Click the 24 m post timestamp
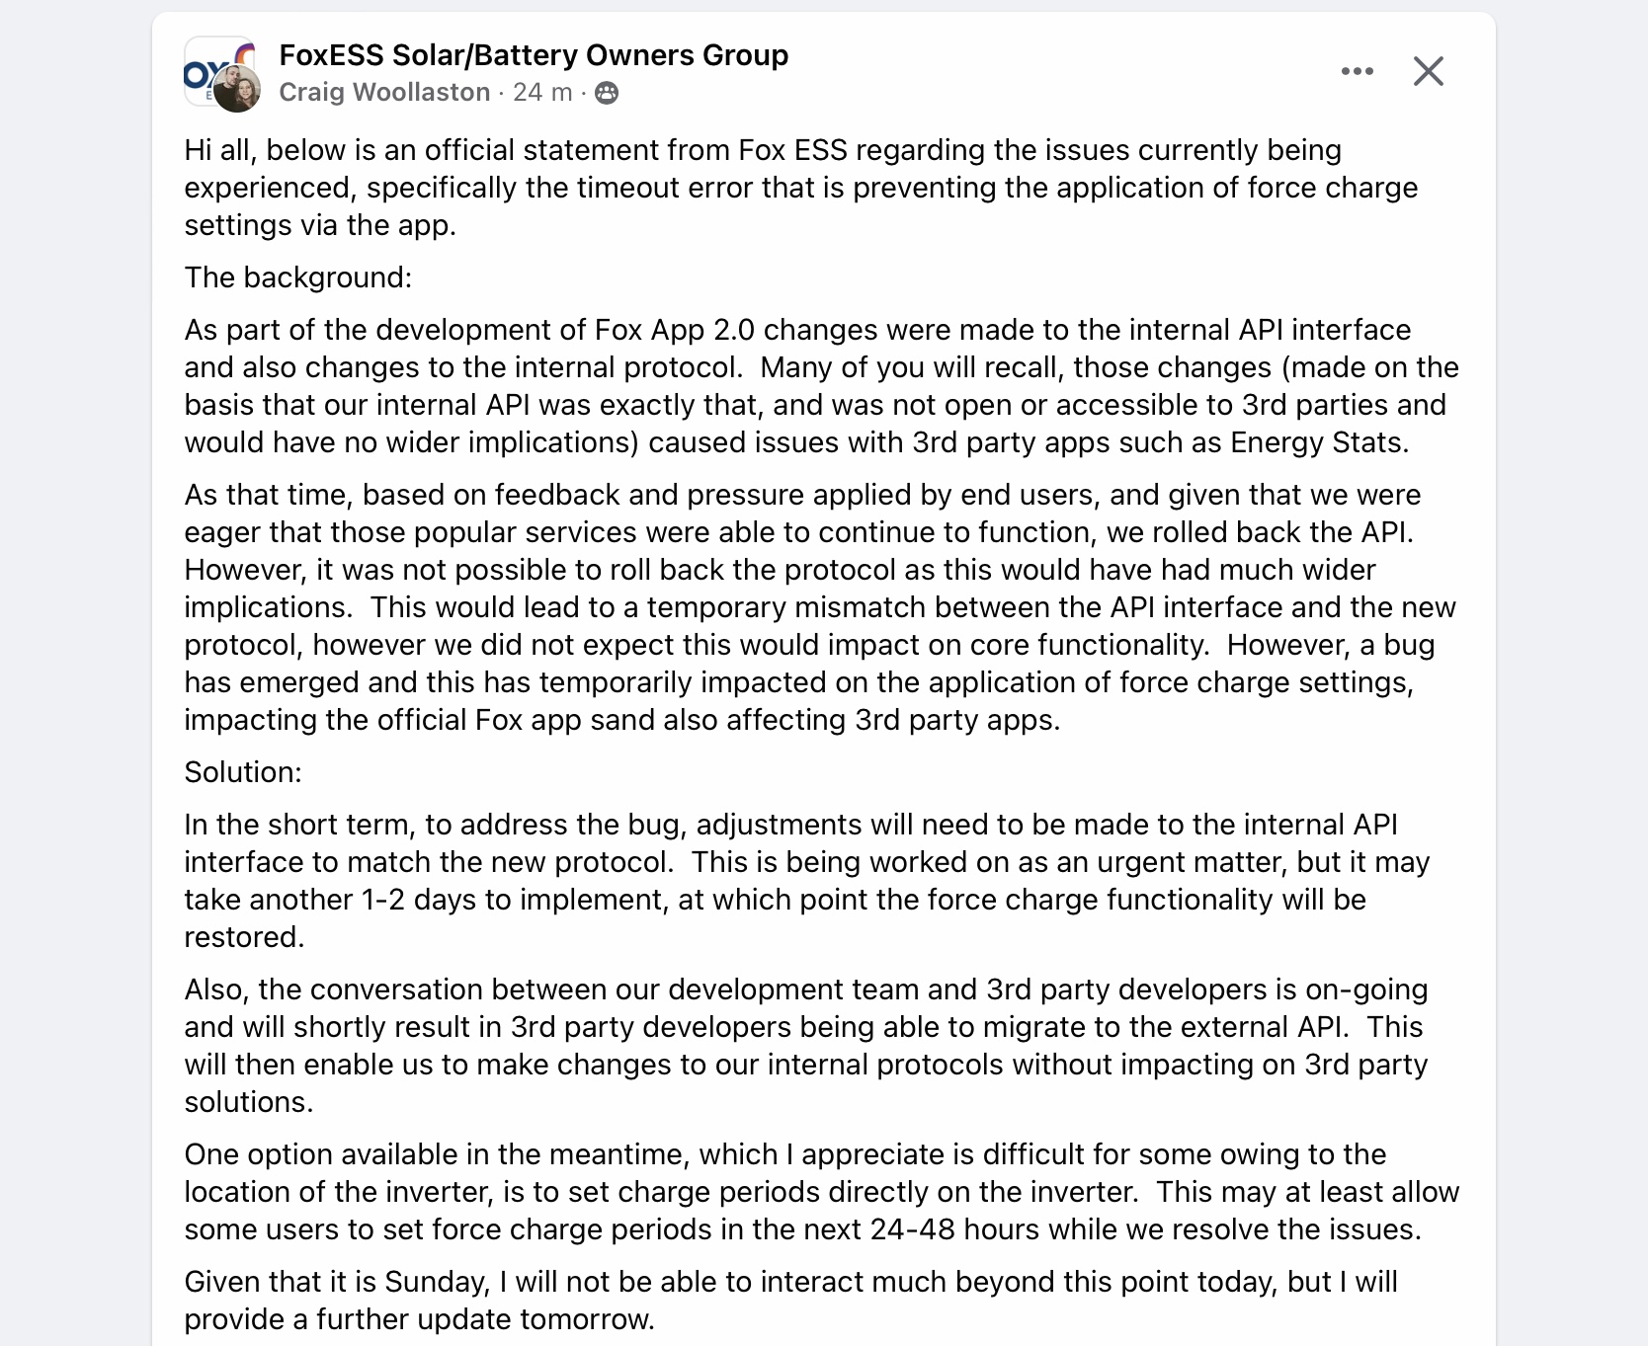This screenshot has width=1648, height=1346. pyautogui.click(x=542, y=93)
